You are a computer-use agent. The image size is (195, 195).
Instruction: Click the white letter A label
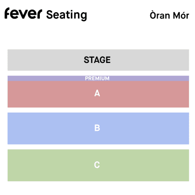point(97,93)
